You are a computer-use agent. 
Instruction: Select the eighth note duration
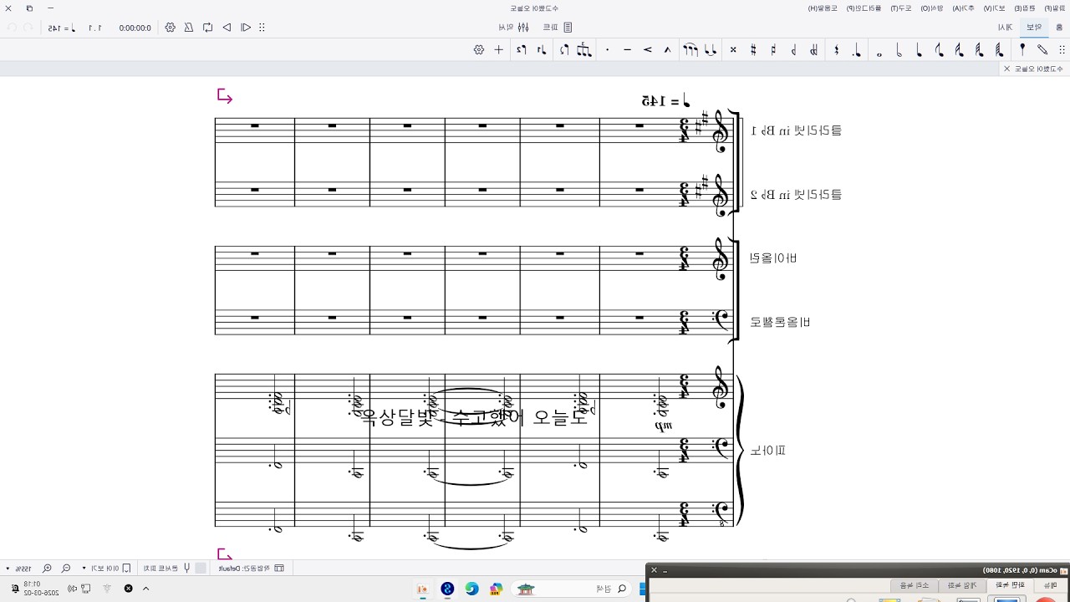pyautogui.click(x=940, y=50)
